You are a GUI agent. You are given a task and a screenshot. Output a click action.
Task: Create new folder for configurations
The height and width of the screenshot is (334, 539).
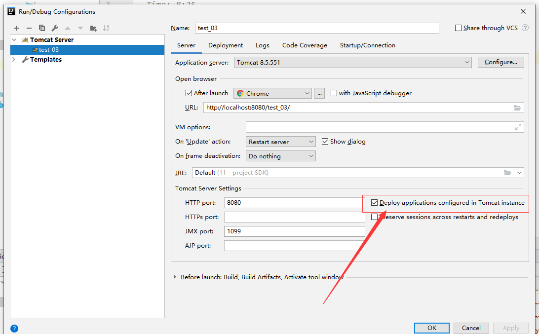pyautogui.click(x=93, y=28)
